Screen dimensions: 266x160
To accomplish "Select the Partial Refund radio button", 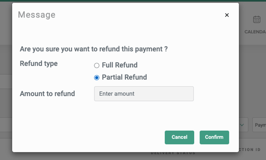I will tap(97, 78).
